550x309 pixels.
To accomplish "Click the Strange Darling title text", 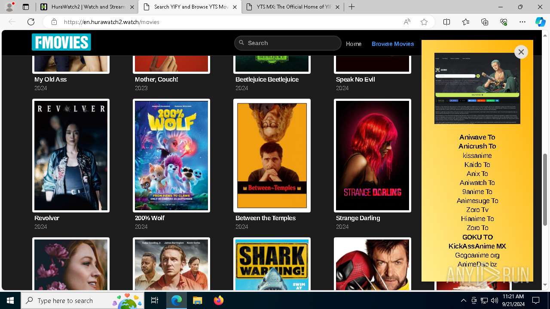I will tap(358, 218).
